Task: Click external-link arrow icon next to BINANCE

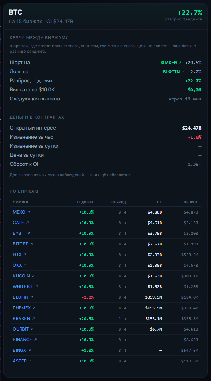Action: (35, 340)
